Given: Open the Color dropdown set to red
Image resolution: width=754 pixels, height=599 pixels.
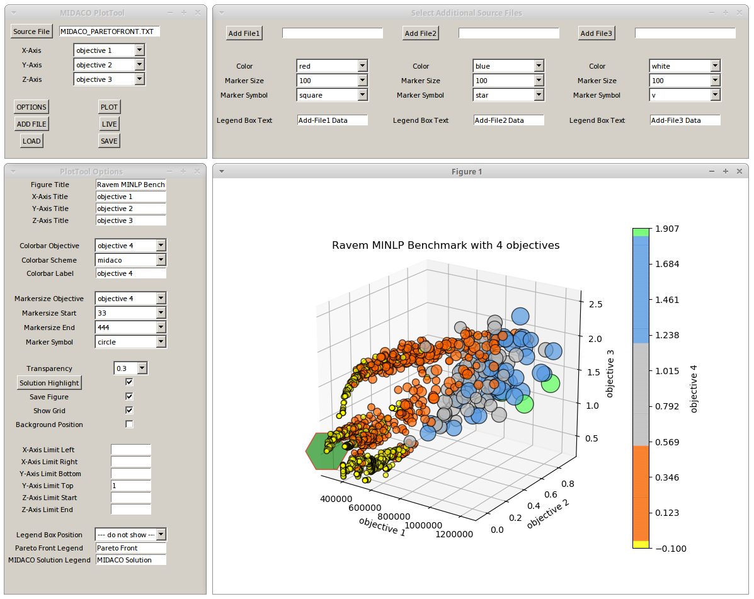Looking at the screenshot, I should click(333, 66).
